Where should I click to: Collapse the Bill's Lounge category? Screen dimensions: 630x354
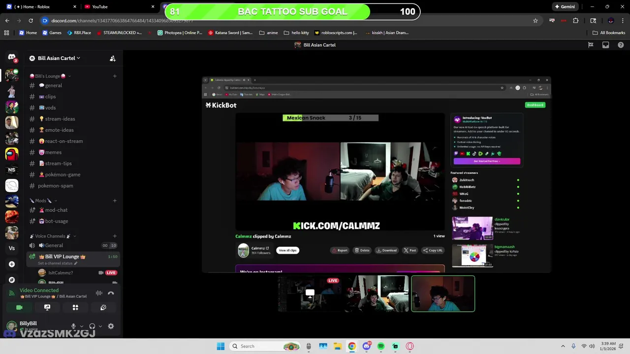coord(50,76)
